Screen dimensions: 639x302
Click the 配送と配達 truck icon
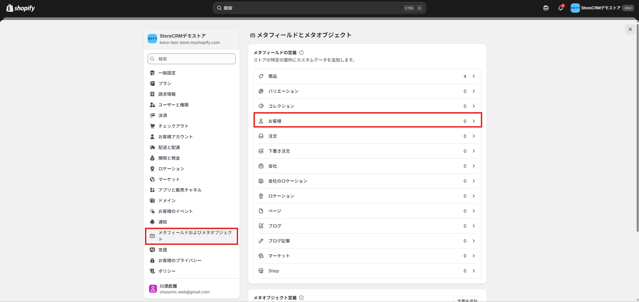152,147
